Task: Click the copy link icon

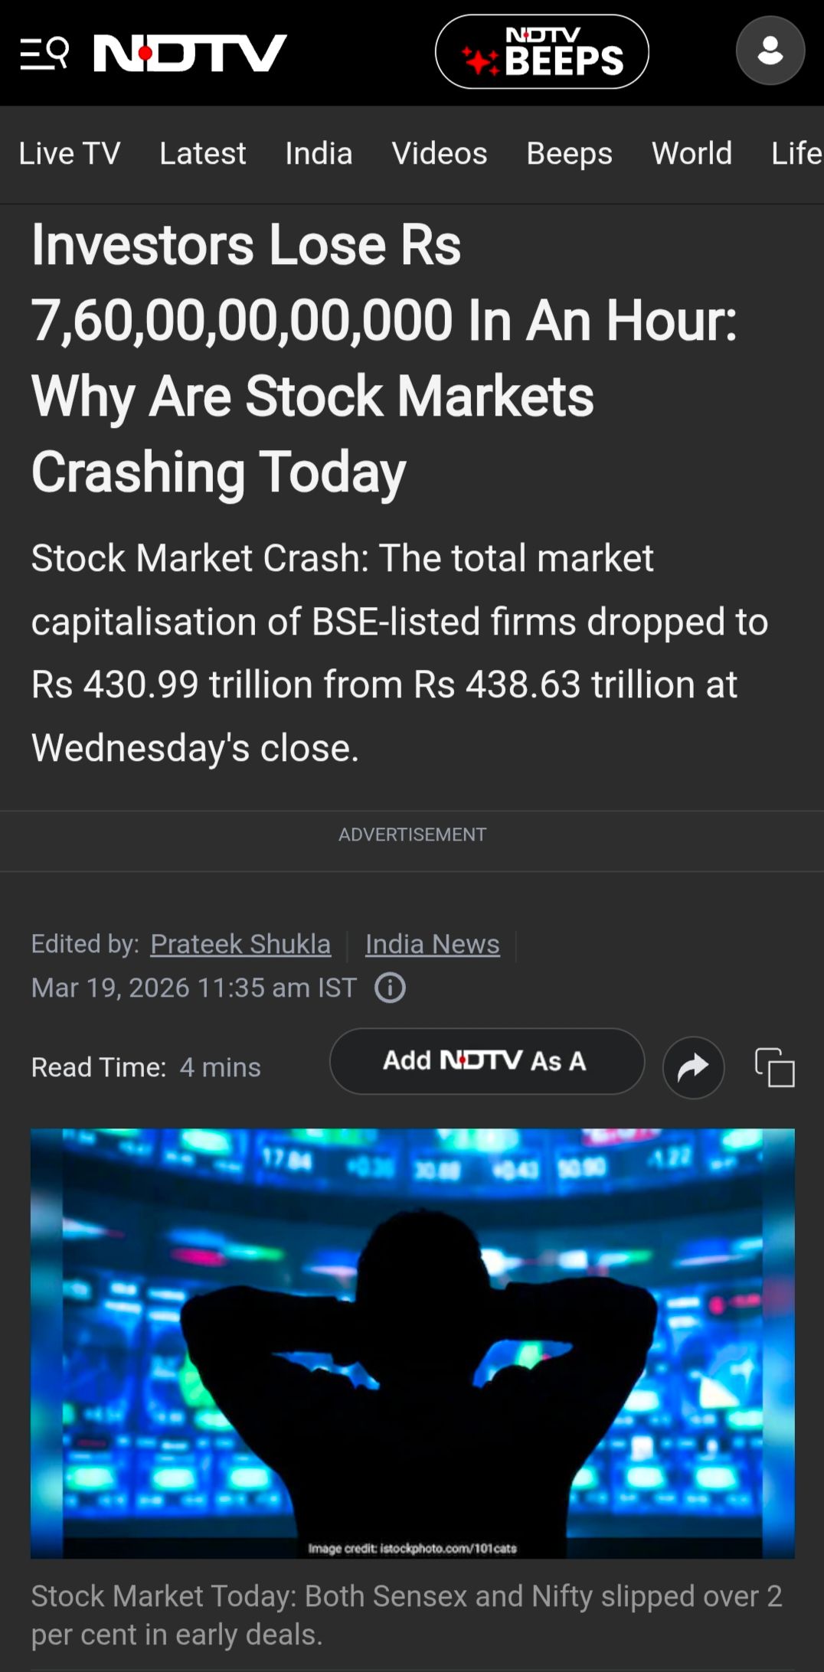Action: pos(774,1067)
